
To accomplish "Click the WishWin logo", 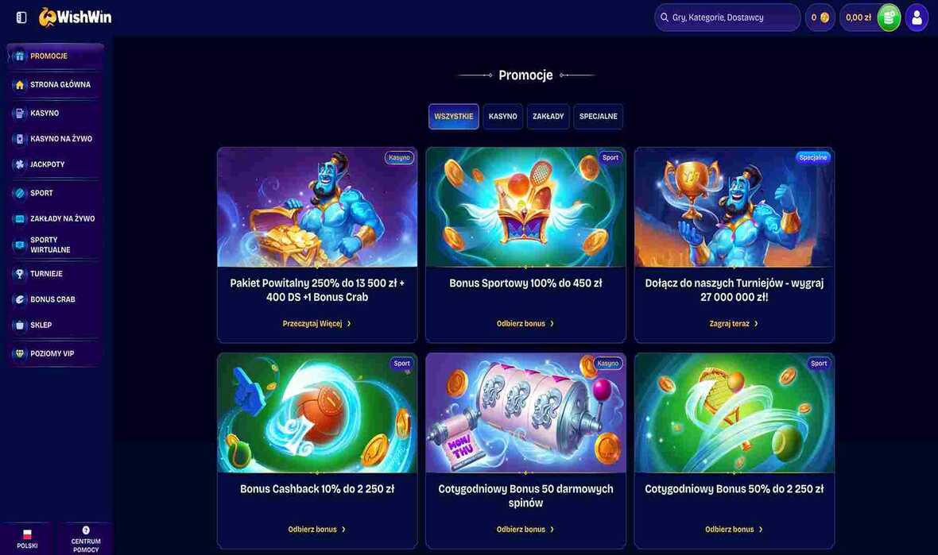I will (x=76, y=17).
